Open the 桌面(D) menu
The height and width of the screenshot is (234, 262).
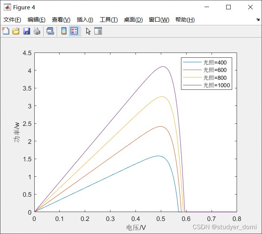pos(133,20)
